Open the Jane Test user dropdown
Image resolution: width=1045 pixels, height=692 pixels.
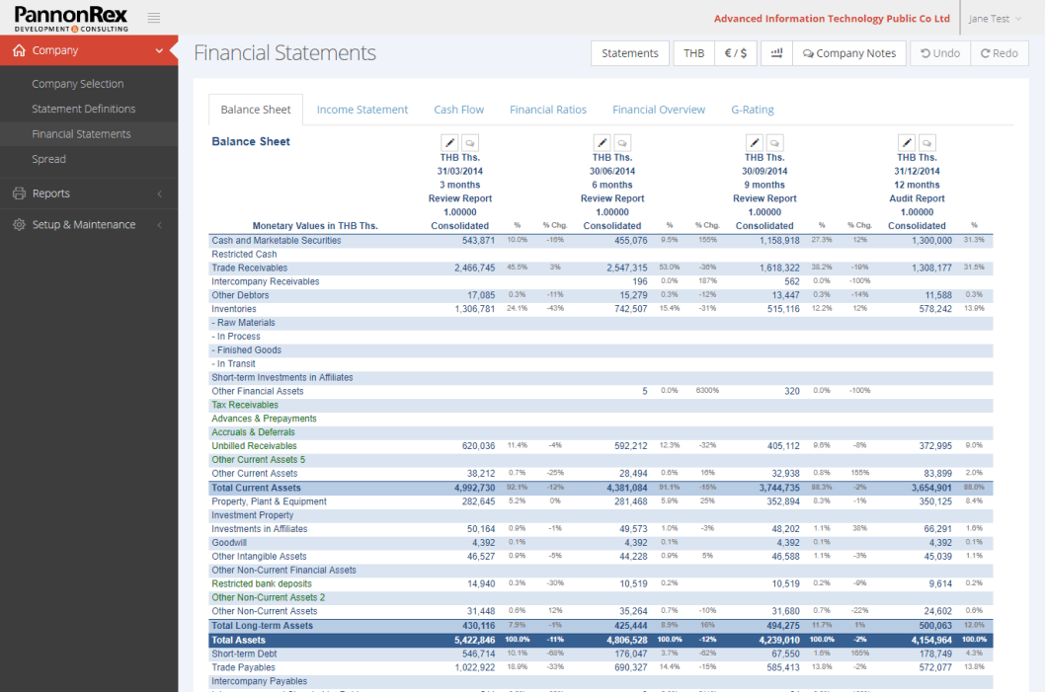click(x=996, y=18)
